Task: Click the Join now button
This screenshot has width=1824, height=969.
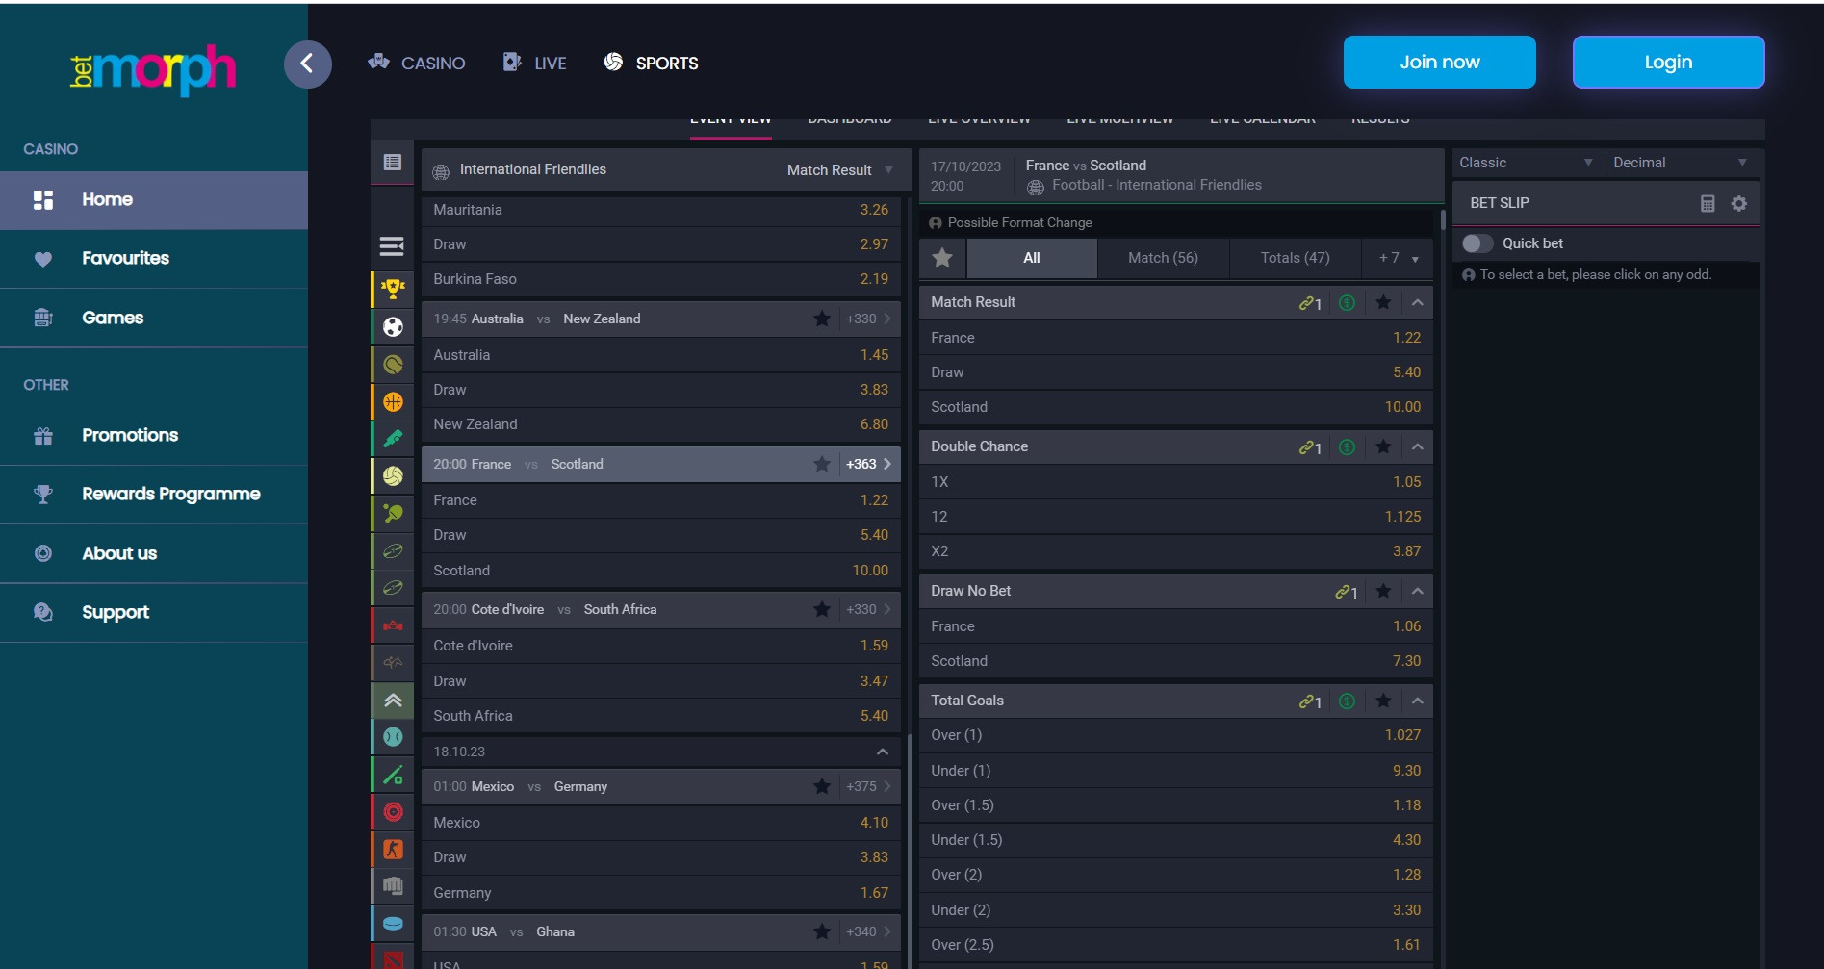Action: [x=1439, y=63]
